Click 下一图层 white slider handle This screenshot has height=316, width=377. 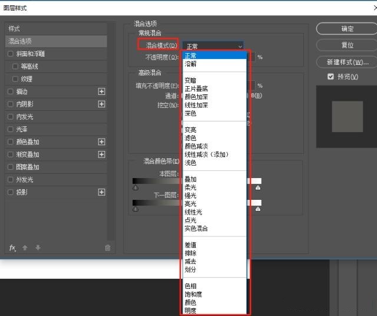click(258, 209)
